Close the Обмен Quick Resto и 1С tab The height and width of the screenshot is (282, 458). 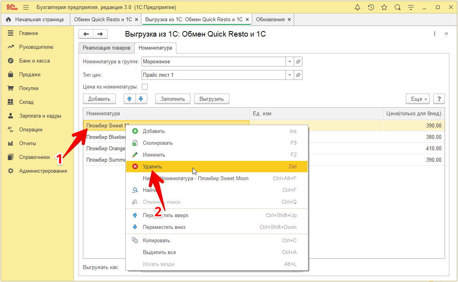tap(136, 20)
